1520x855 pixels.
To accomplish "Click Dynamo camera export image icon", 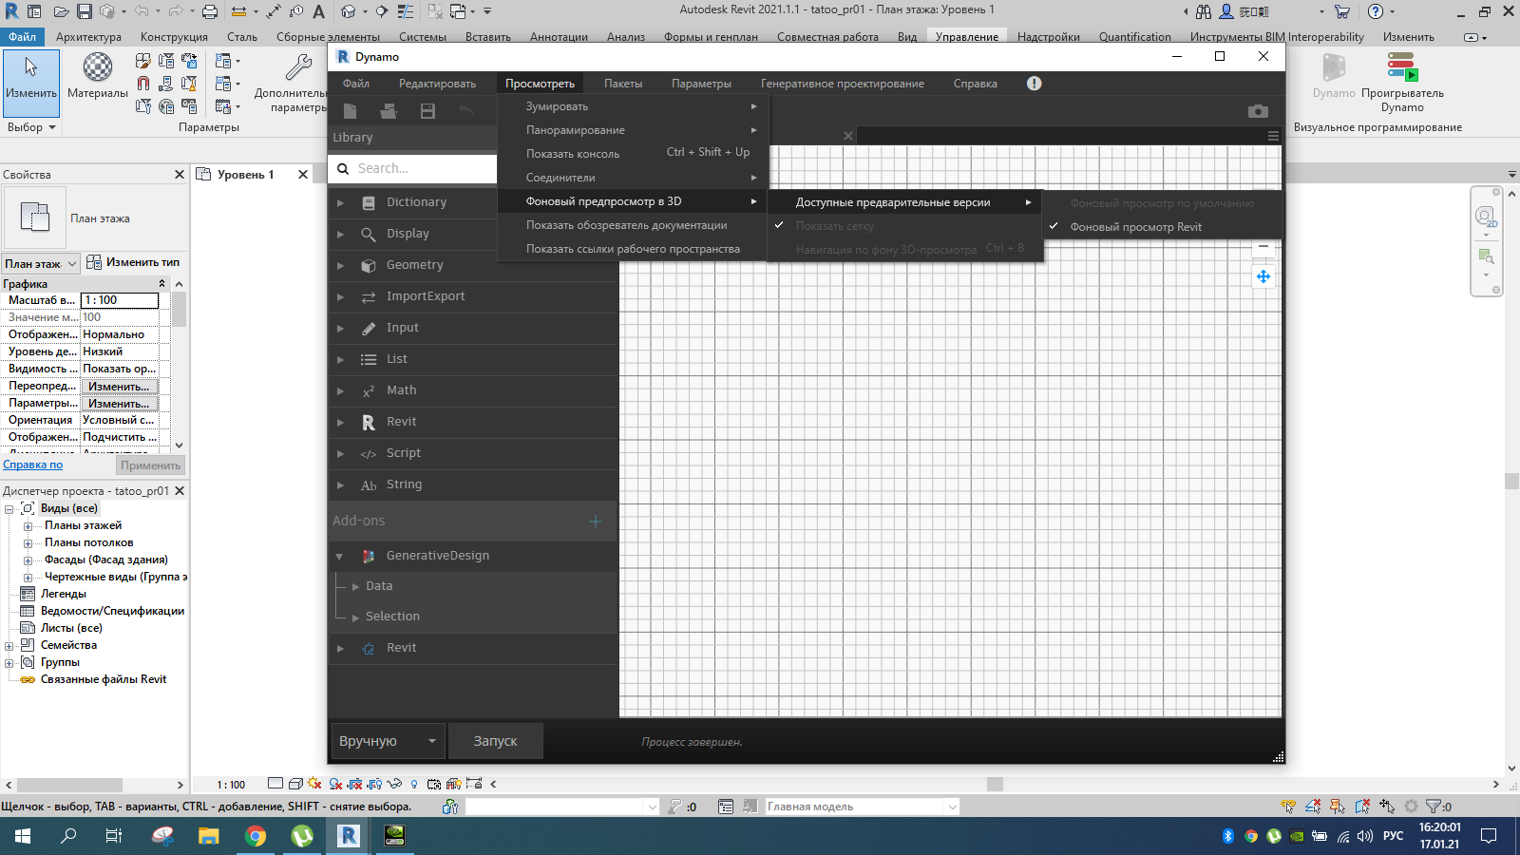I will pos(1258,111).
